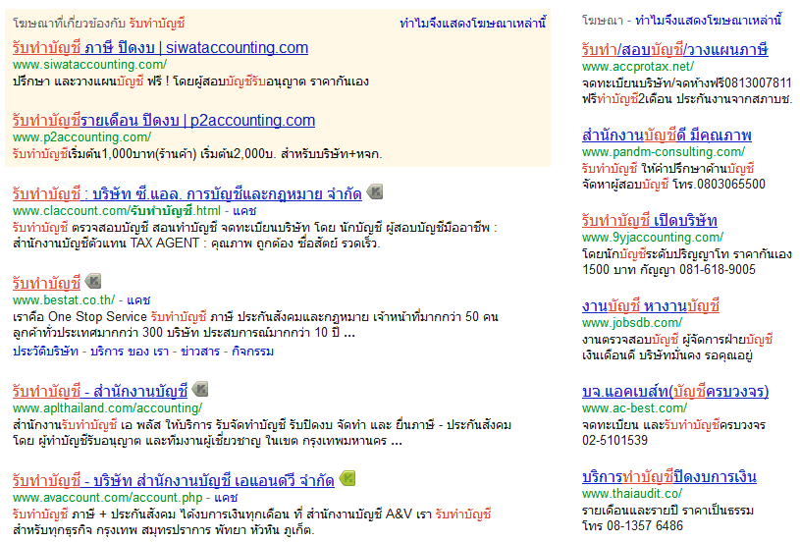
Task: Click phone text '08-1357 6486'
Action: 645,525
